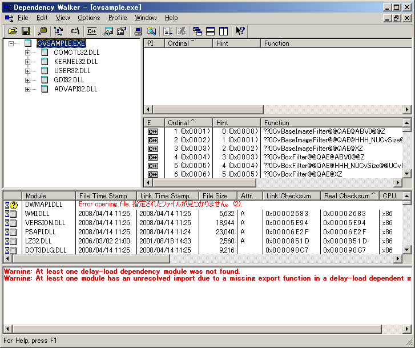
Task: Click the Tile Vertically toolbar icon
Action: click(x=224, y=31)
